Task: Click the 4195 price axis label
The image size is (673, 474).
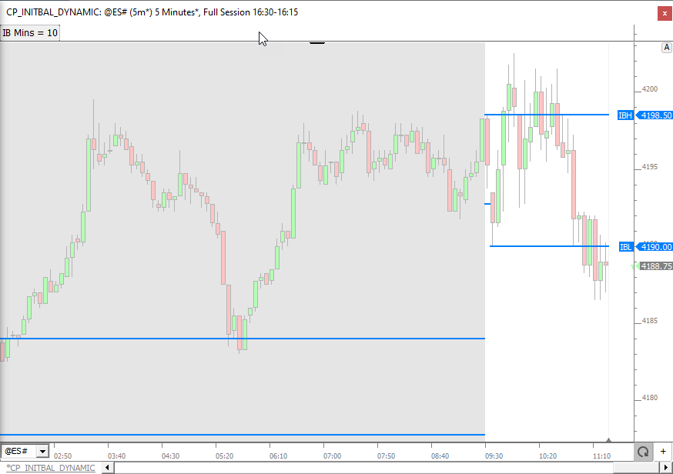Action: [x=649, y=166]
